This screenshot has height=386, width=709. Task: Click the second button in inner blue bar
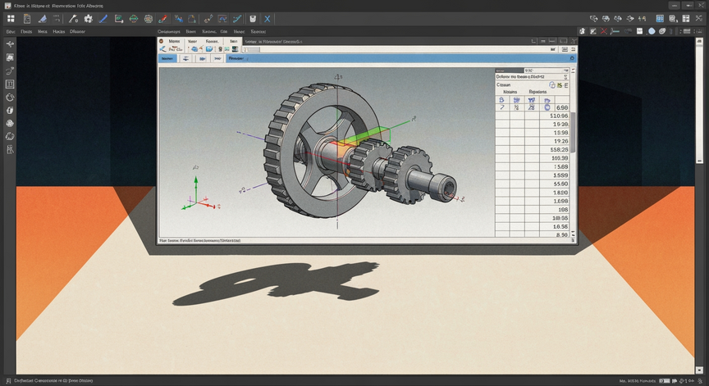(185, 59)
